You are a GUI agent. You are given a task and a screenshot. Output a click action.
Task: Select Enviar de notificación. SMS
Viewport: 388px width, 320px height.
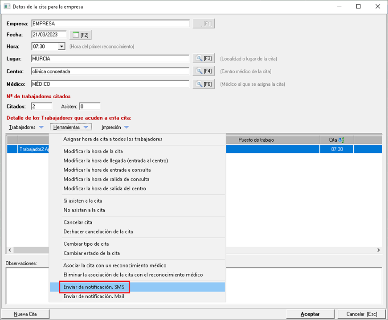tap(94, 287)
